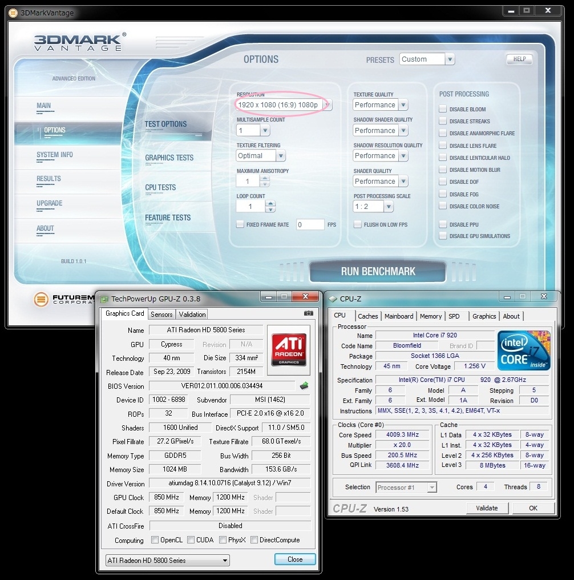Close the CPU-Z window

click(544, 296)
